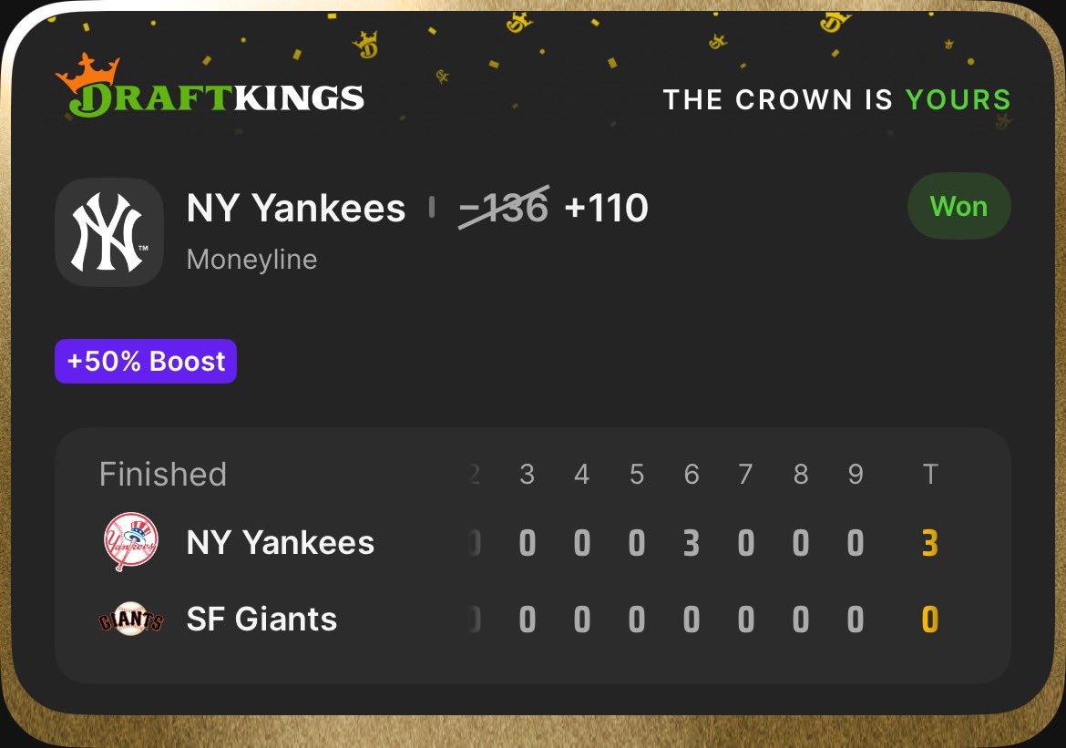Click the boosted +110 odds
The width and height of the screenshot is (1066, 748).
point(606,209)
